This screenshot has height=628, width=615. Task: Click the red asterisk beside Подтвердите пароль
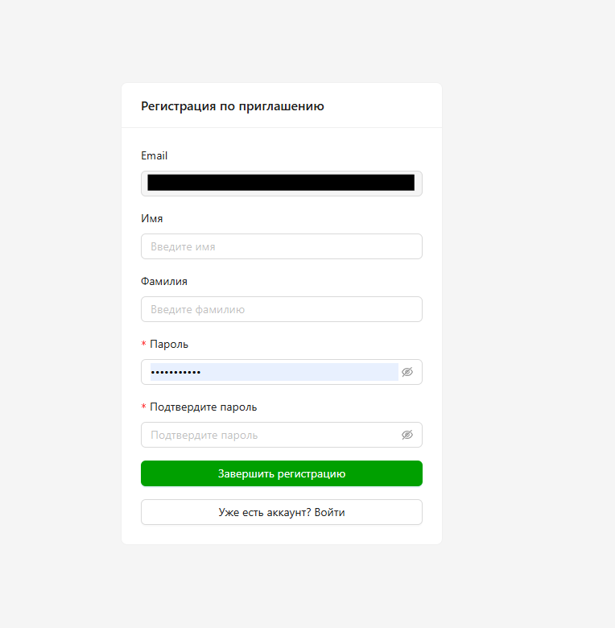tap(144, 407)
